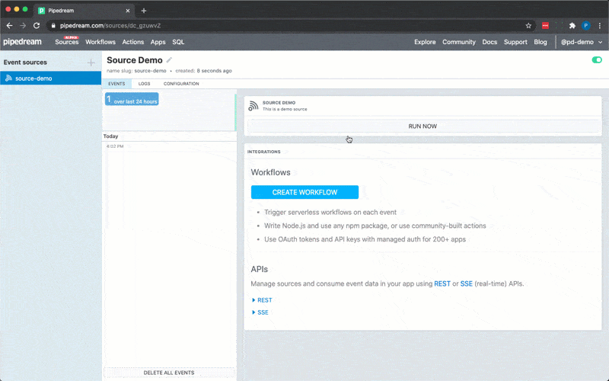Delete all events from the list

point(169,373)
